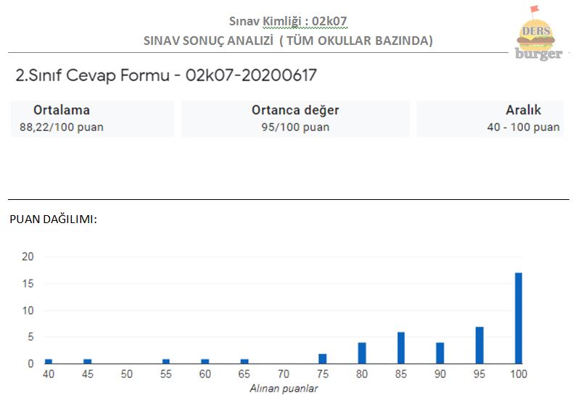Click the 20 label on the vertical axis
The image size is (573, 402).
tap(28, 257)
